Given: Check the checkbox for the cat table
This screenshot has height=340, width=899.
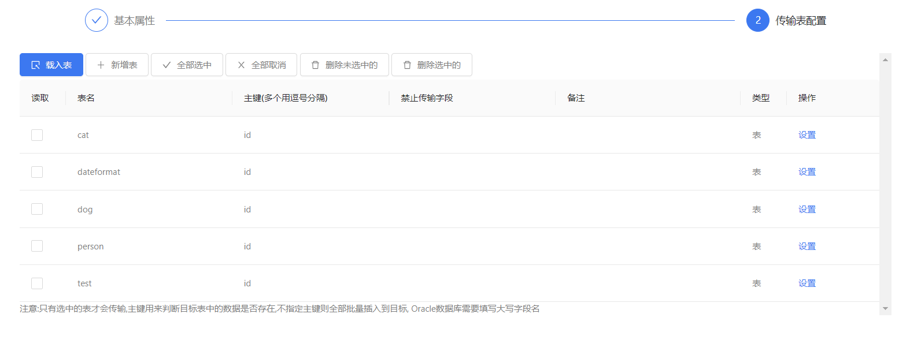Looking at the screenshot, I should tap(37, 135).
